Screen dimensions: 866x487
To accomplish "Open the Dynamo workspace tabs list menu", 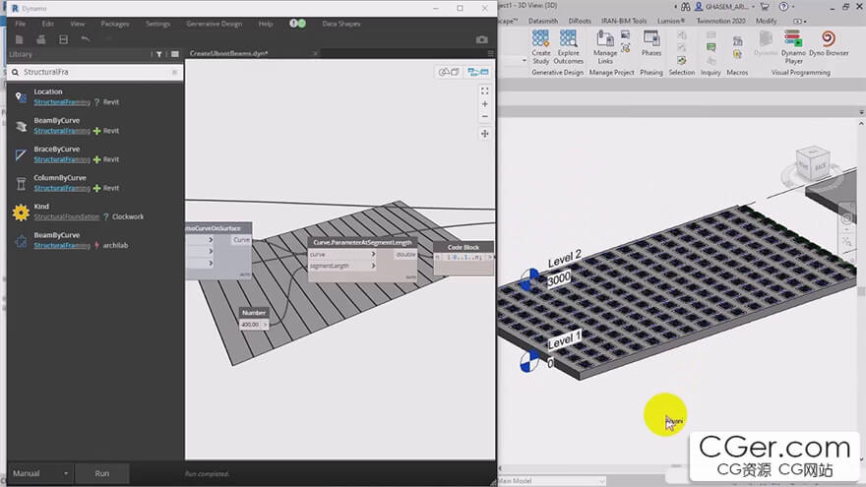I will [x=490, y=53].
